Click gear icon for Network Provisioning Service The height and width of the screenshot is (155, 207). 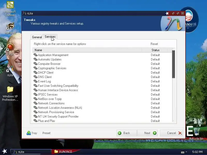35,112
